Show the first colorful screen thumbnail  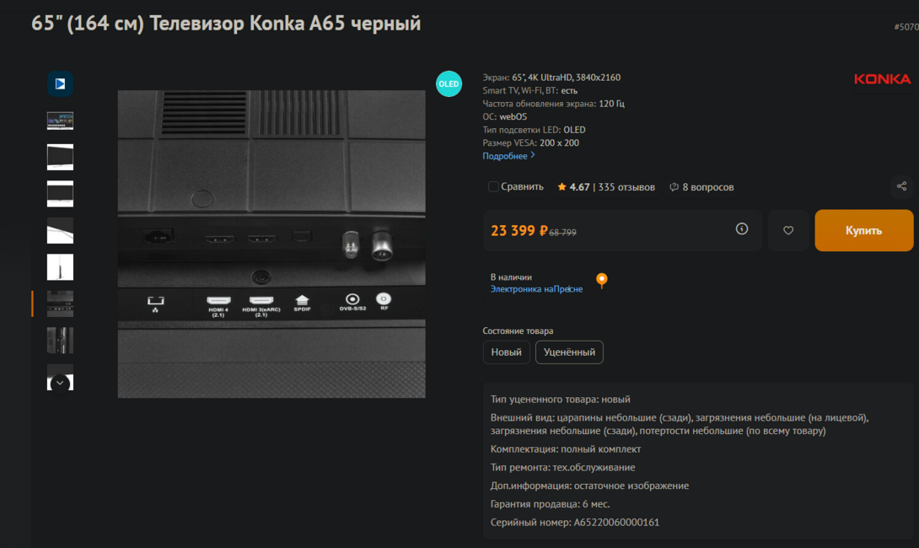coord(60,121)
